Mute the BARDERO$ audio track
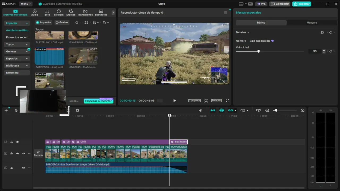This screenshot has width=340, height=191. [23, 168]
